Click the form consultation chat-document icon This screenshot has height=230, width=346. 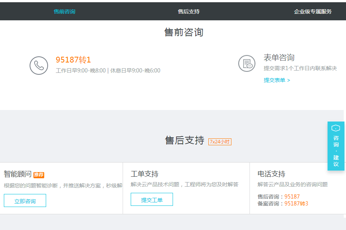tap(246, 63)
